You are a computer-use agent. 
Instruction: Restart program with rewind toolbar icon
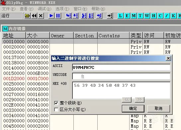[34, 16]
